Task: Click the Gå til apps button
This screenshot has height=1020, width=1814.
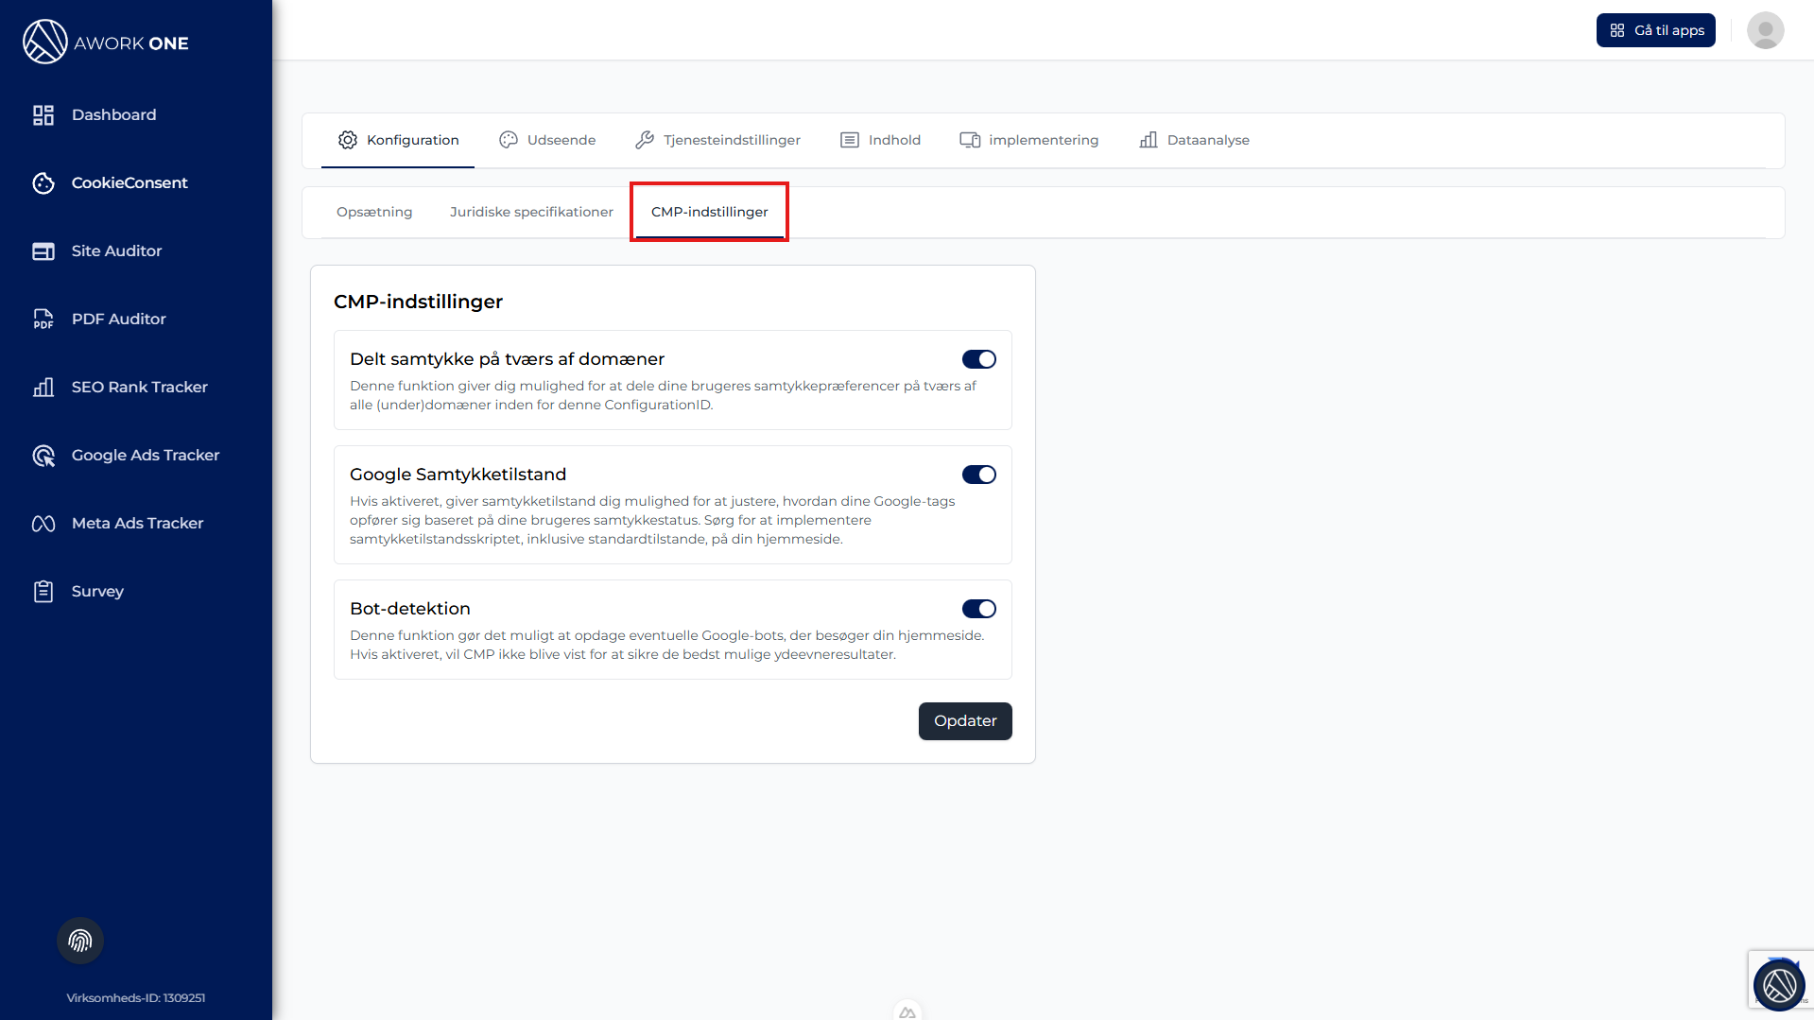Action: click(x=1655, y=30)
